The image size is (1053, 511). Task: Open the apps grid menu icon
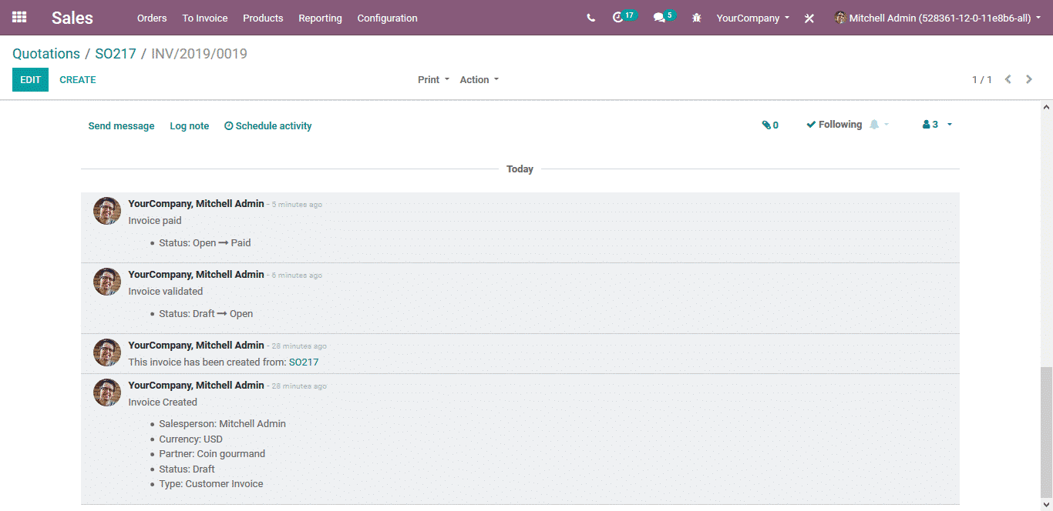pyautogui.click(x=19, y=18)
